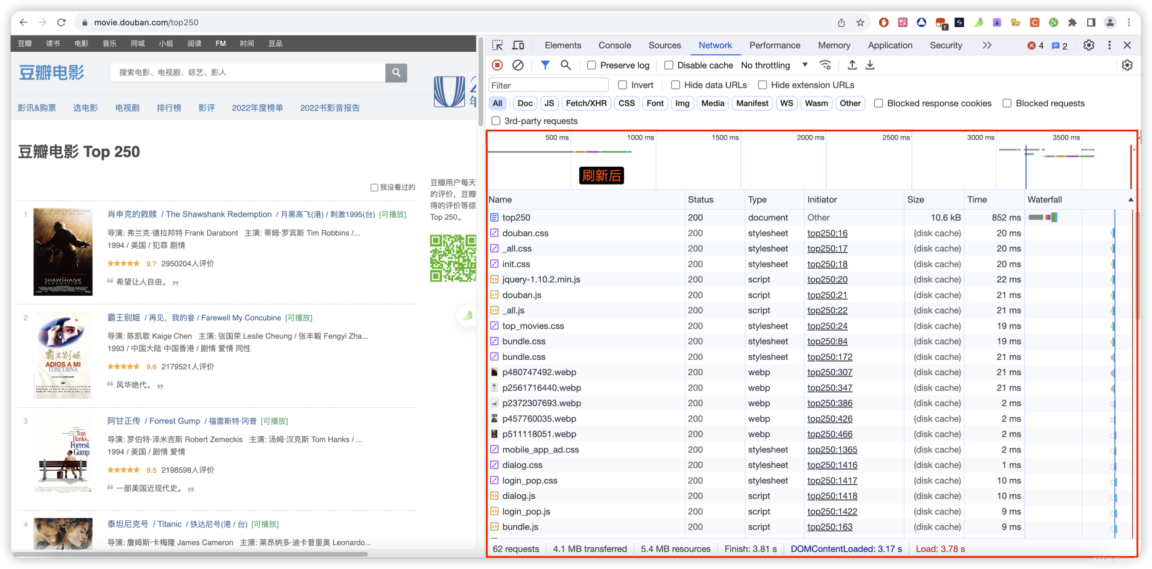Click the user profile avatar icon
This screenshot has width=1152, height=569.
1110,22
